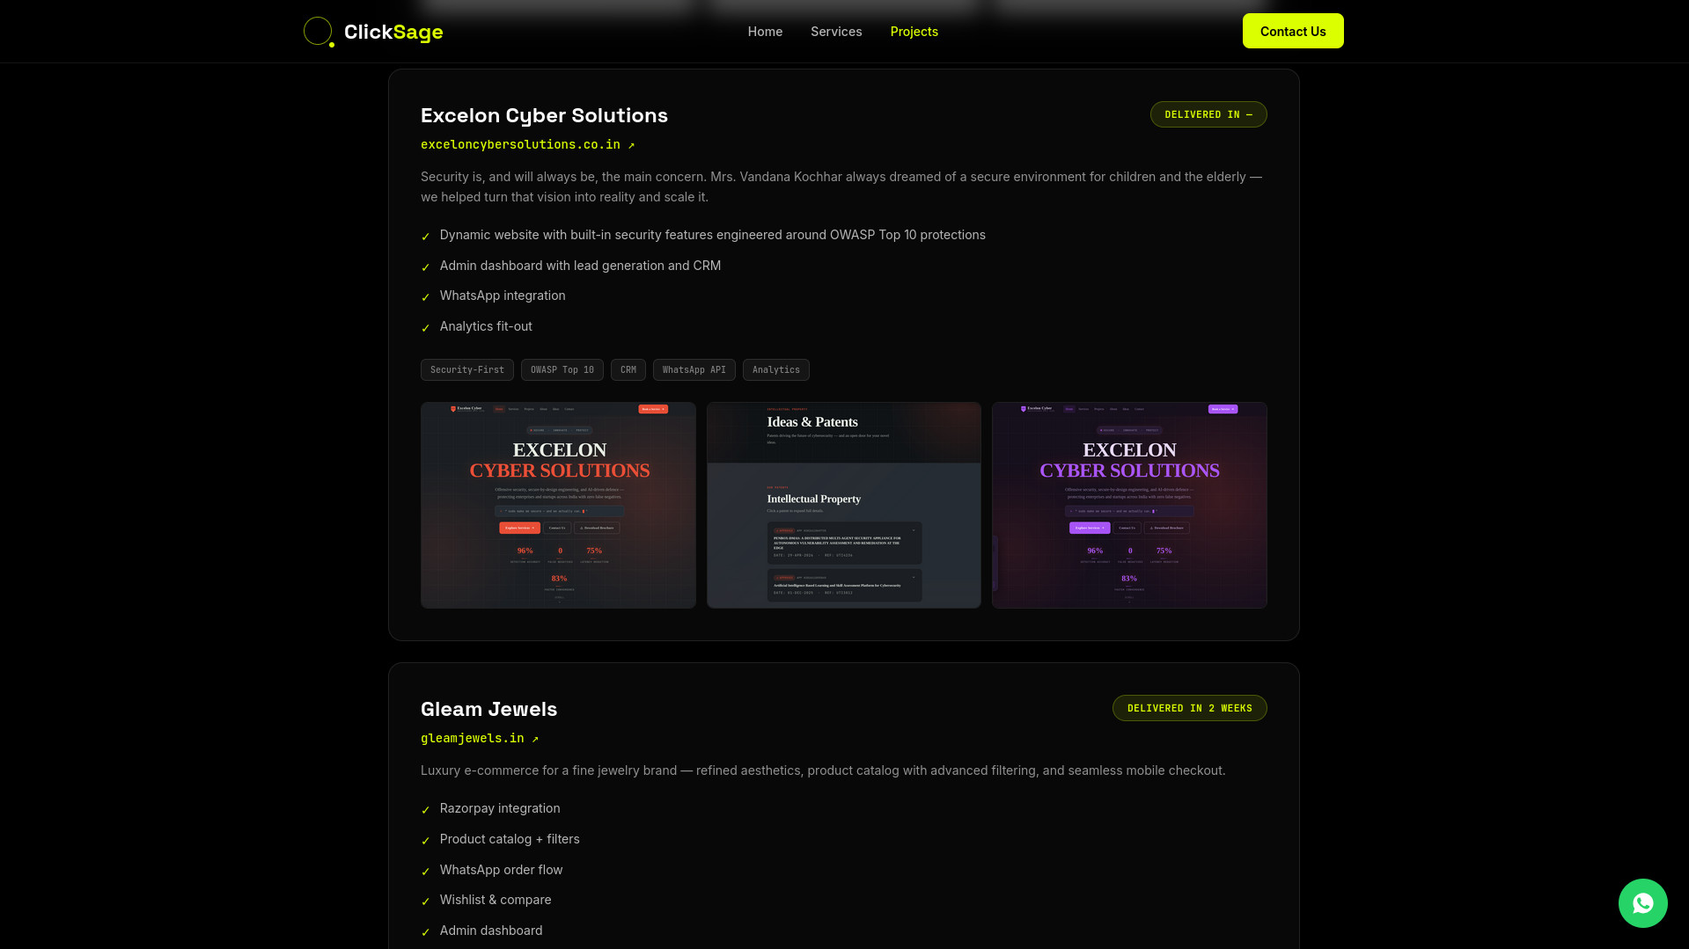This screenshot has width=1689, height=949.
Task: Click the ClickSage logo circle icon
Action: tap(319, 32)
